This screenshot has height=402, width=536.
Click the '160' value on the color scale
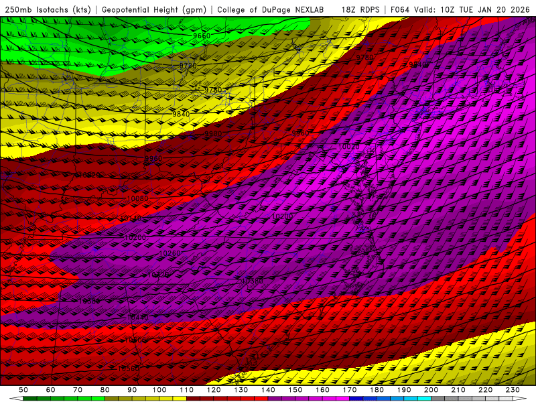coord(322,390)
